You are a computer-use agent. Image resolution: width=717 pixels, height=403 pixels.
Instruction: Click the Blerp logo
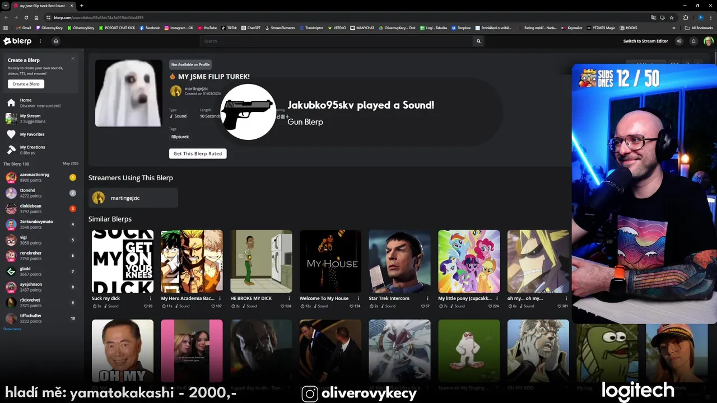(x=17, y=41)
